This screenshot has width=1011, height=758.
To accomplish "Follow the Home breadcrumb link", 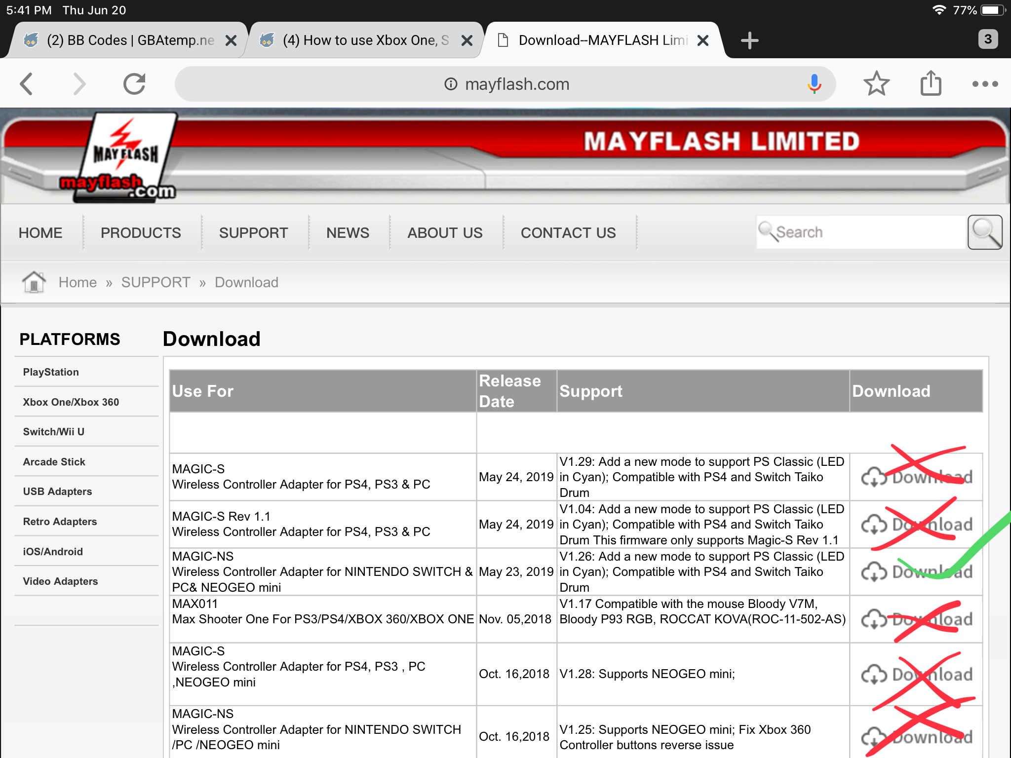I will click(78, 282).
